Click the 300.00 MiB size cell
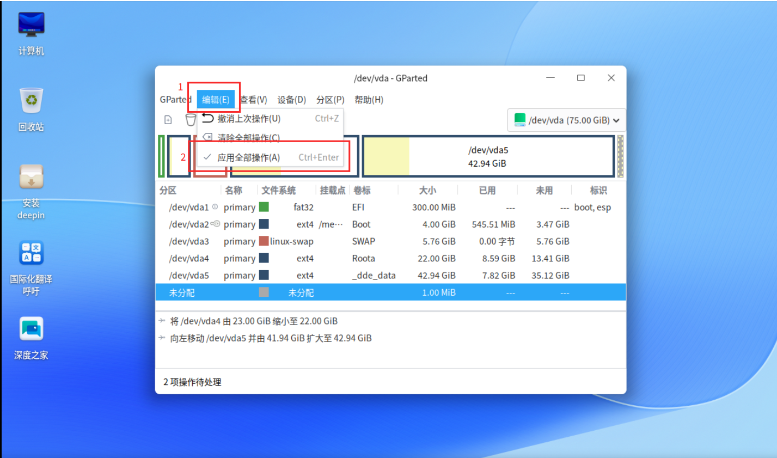 [433, 207]
